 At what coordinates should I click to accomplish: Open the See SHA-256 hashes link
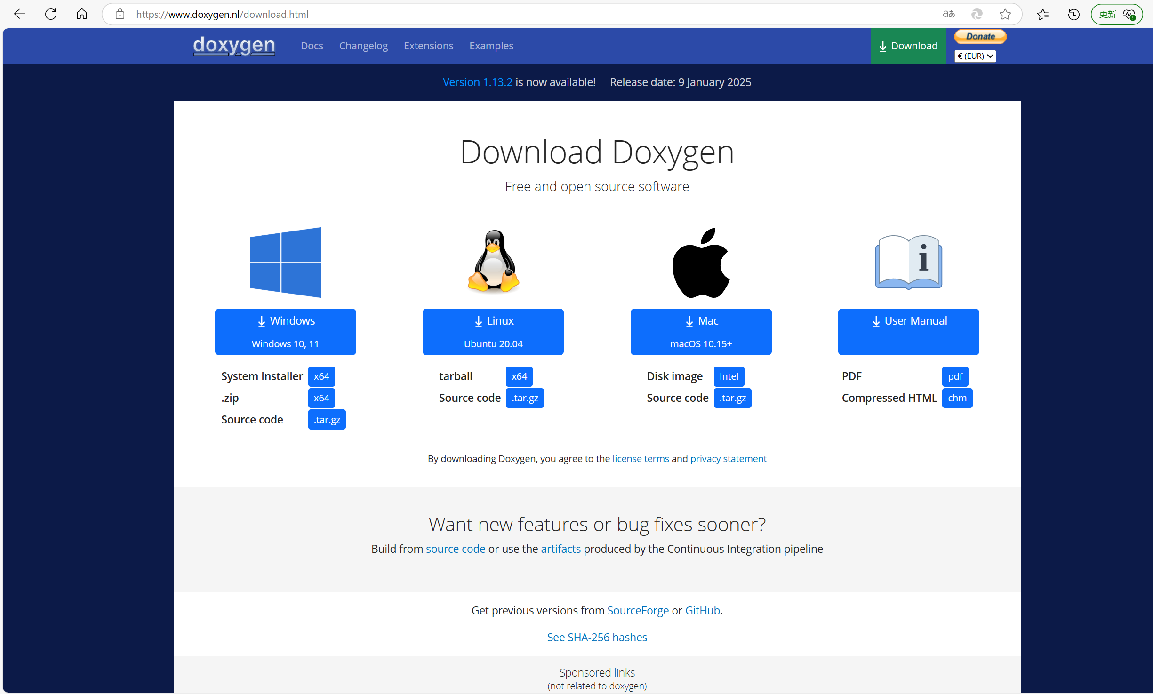(x=597, y=637)
